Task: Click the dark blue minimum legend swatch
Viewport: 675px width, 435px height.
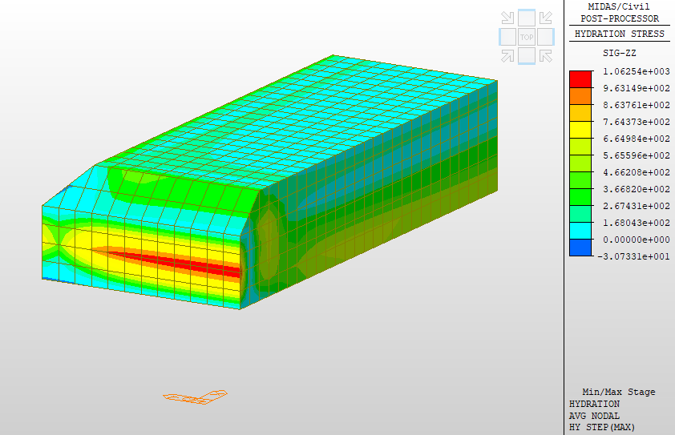Action: (x=580, y=248)
